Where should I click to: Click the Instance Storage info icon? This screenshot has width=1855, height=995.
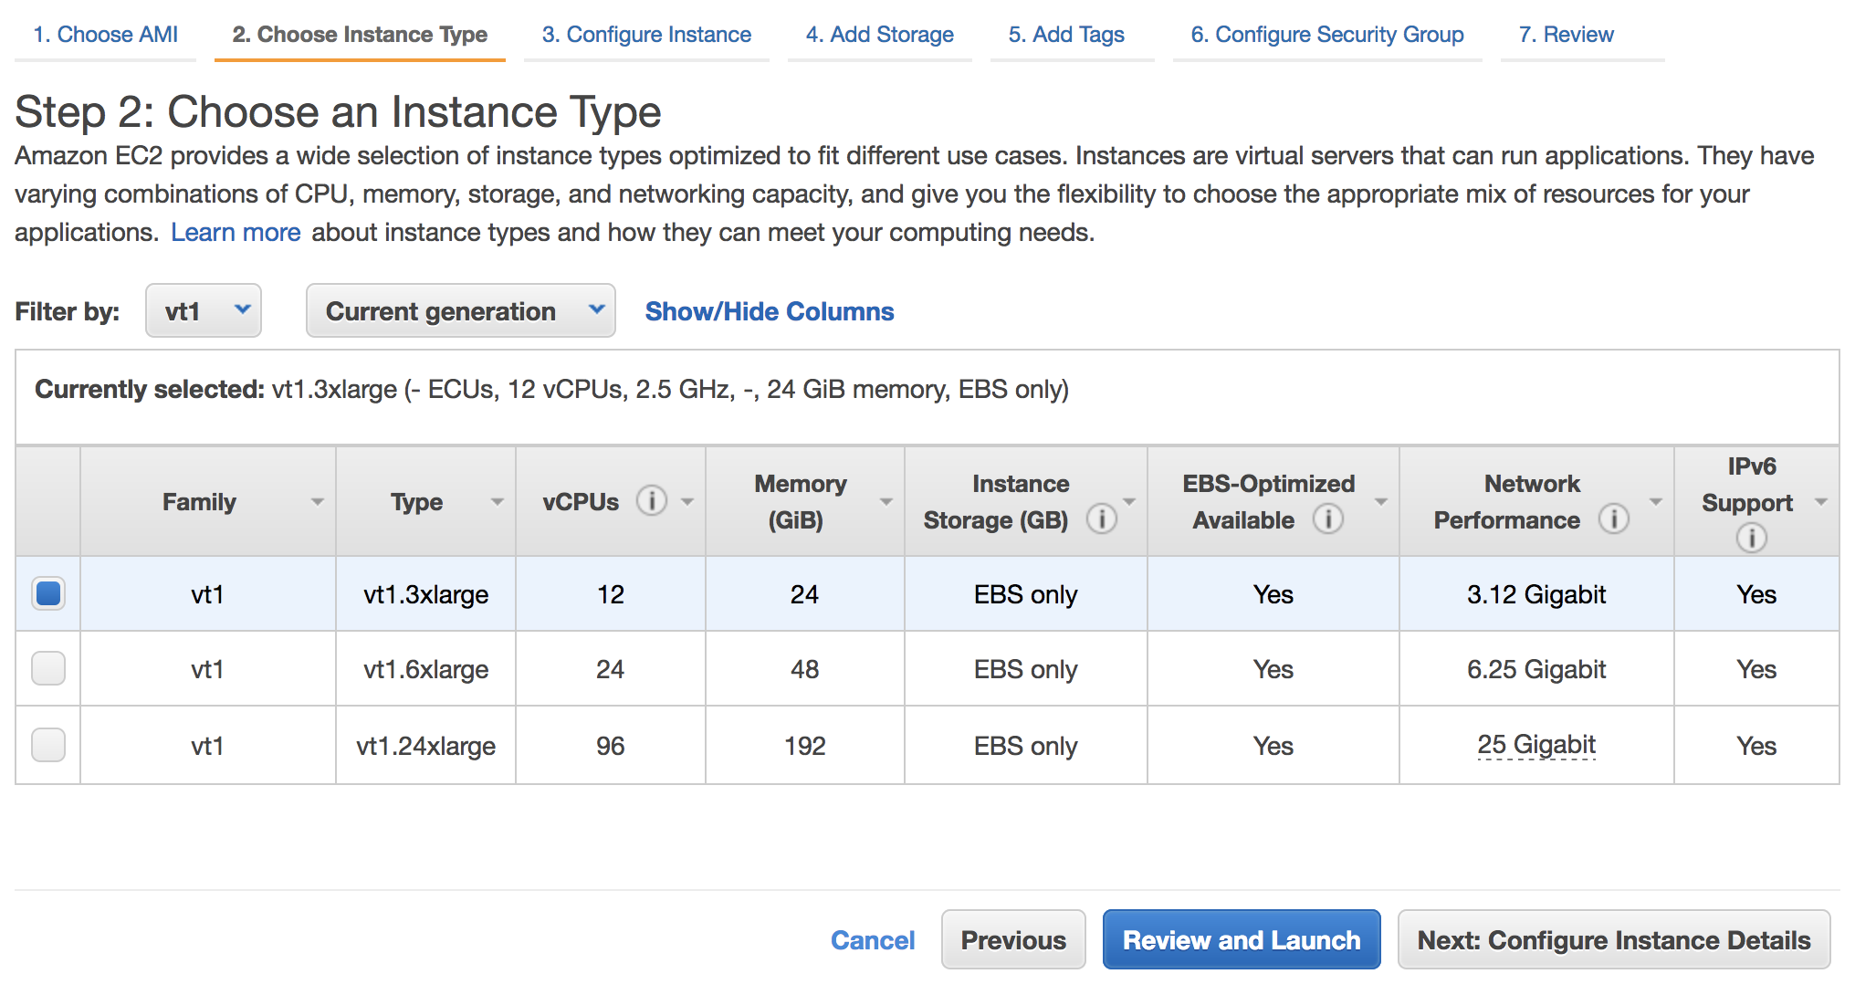pos(1102,519)
